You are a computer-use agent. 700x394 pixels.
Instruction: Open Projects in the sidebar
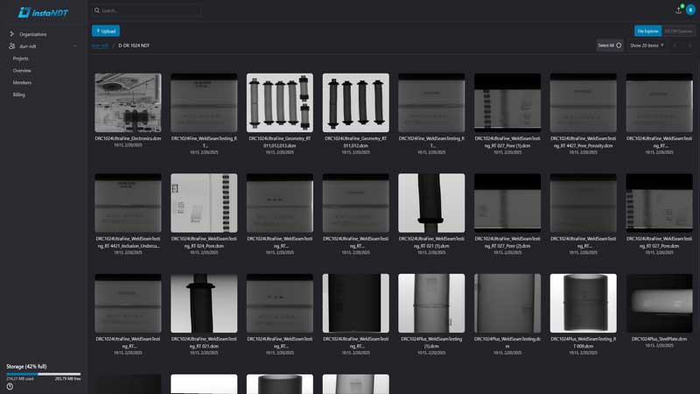coord(21,59)
